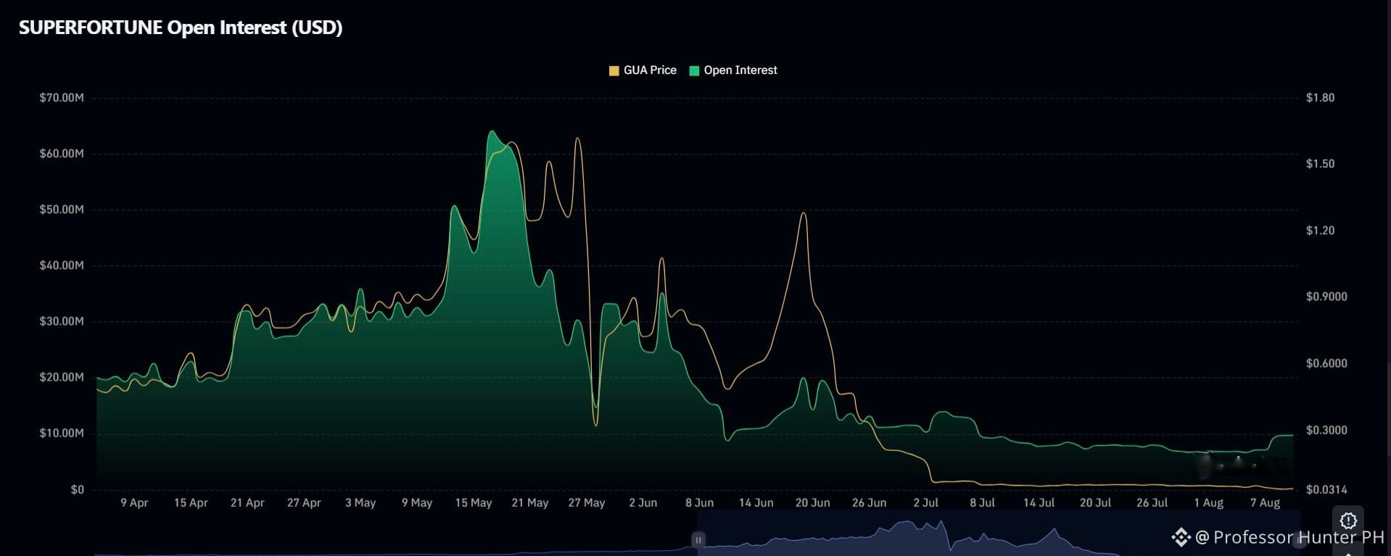Click the 2 Jun date label
Viewport: 1391px width, 556px height.
643,502
